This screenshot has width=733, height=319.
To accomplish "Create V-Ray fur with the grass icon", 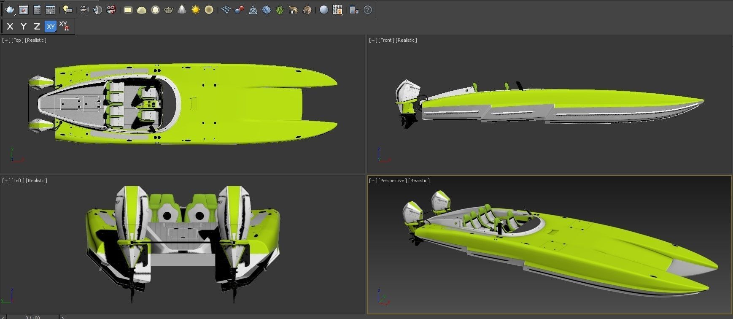I will coord(280,10).
